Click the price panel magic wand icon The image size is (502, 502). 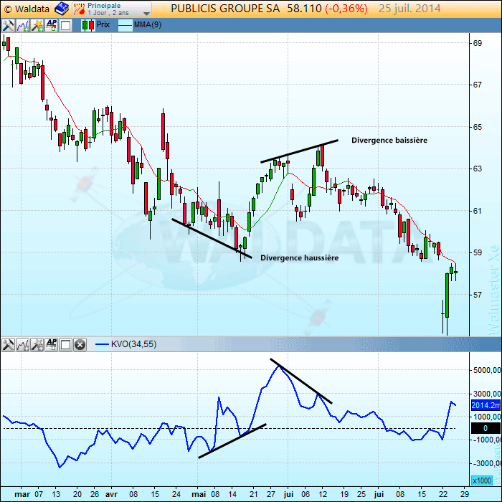(37, 25)
